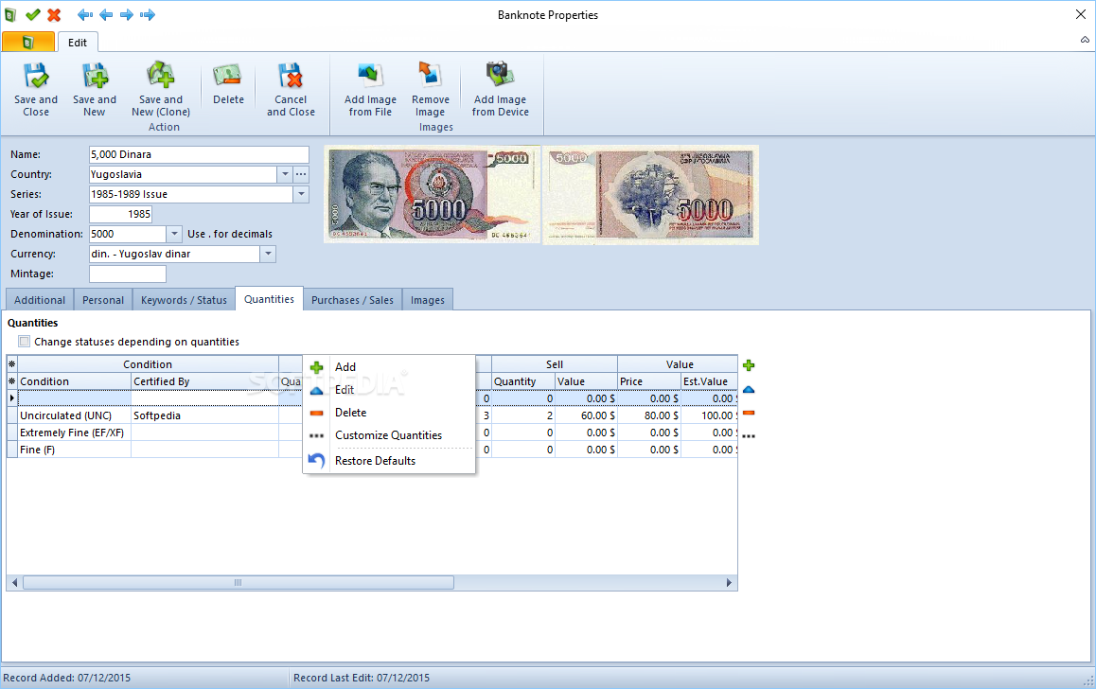Image resolution: width=1096 pixels, height=689 pixels.
Task: Click the Save and Close ribbon icon
Action: tap(36, 76)
